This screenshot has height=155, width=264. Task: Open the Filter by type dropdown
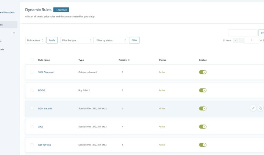click(77, 40)
